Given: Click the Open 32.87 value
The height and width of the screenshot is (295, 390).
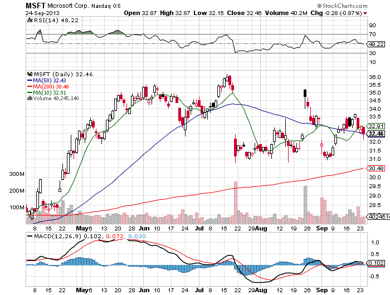Looking at the screenshot, I should (x=140, y=13).
